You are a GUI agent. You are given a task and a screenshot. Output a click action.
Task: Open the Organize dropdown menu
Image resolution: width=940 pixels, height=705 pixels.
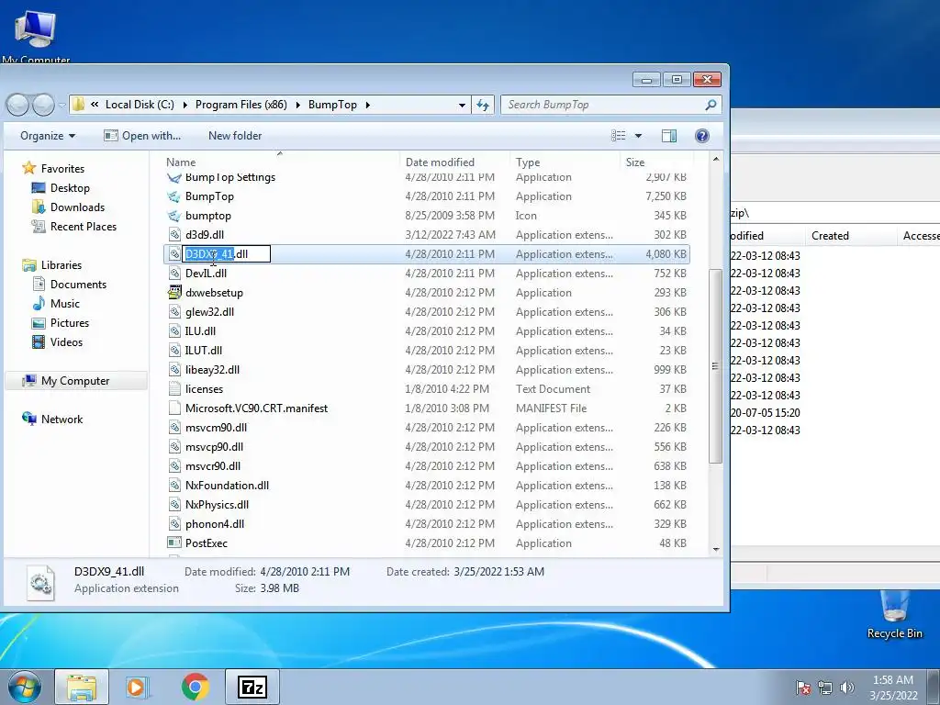pyautogui.click(x=48, y=136)
